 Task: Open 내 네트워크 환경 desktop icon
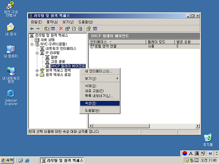coord(11,75)
